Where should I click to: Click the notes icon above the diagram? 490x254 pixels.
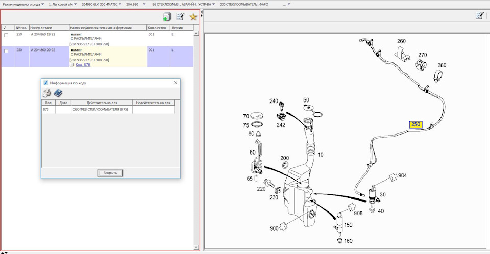coord(479,16)
